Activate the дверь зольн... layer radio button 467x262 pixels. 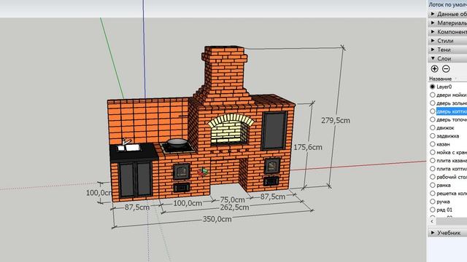click(x=433, y=103)
